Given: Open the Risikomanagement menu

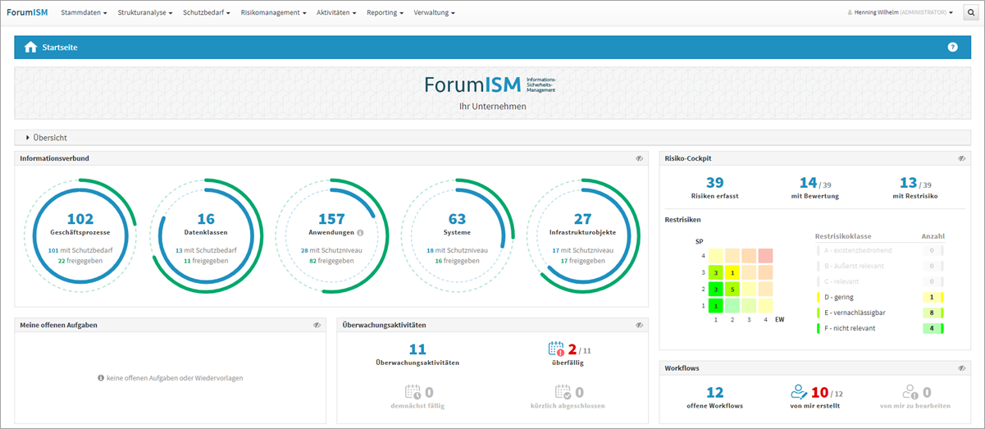Looking at the screenshot, I should [273, 13].
